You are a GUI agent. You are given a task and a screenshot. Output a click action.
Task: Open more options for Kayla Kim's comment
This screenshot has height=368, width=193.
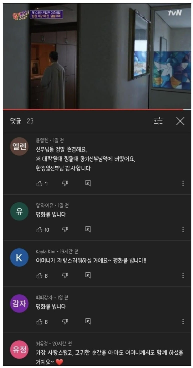click(x=183, y=275)
